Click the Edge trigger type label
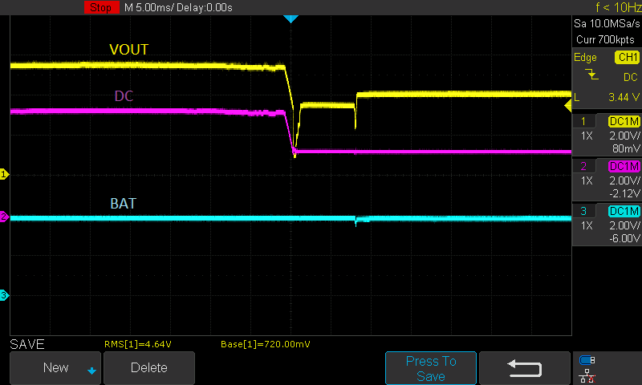Screen dimensions: 642x385 pos(585,58)
